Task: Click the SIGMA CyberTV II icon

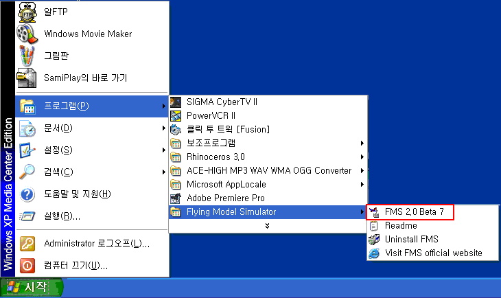Action: (x=176, y=102)
